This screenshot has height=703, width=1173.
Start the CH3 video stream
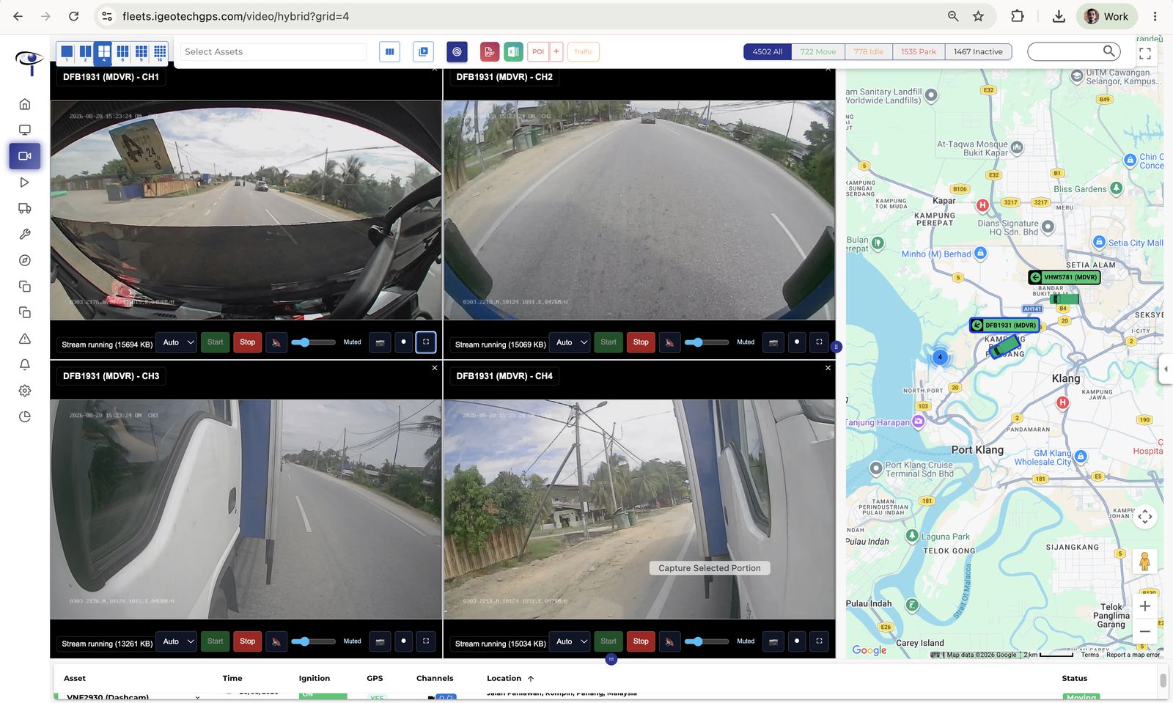(x=215, y=641)
